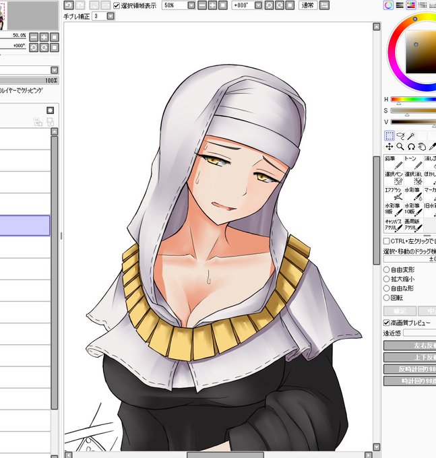Select the rectangular selection tool

point(390,136)
